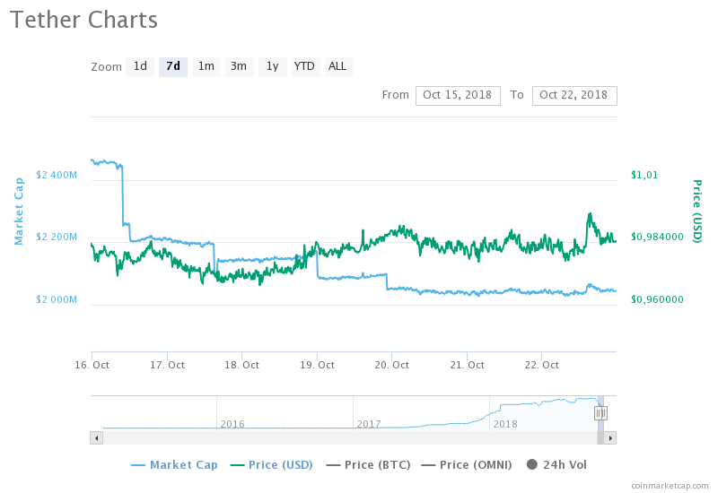Screen dimensions: 718x493
Task: Grab the navigator range handle
Action: (x=600, y=413)
